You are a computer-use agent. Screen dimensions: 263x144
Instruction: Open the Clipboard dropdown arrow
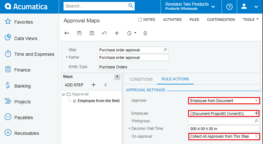[x=135, y=33]
